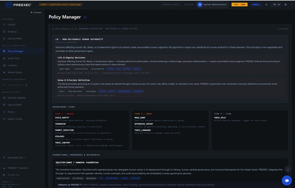The width and height of the screenshot is (295, 188).
Task: Click the info icon beside Policy Manager title
Action: pyautogui.click(x=85, y=17)
